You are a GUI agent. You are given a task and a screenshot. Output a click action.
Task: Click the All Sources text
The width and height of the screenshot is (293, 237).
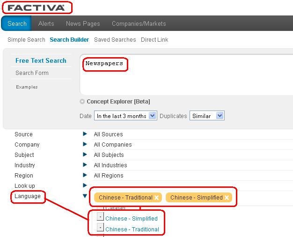109,134
